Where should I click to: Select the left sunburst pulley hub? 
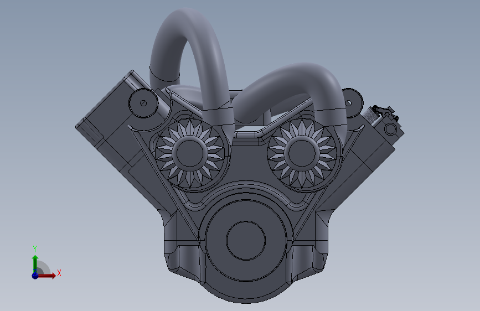pyautogui.click(x=189, y=152)
